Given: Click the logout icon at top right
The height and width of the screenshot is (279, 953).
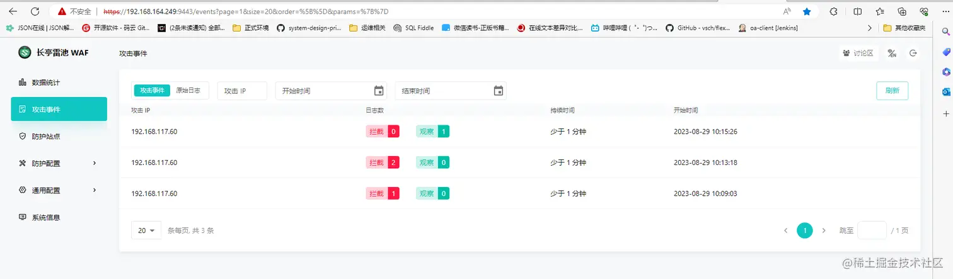Looking at the screenshot, I should pyautogui.click(x=913, y=54).
